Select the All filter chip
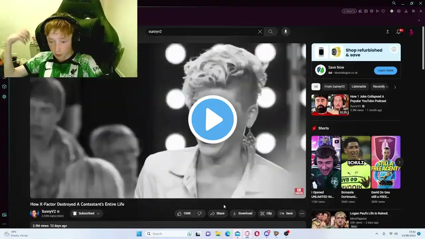Image resolution: width=425 pixels, height=239 pixels. point(316,87)
